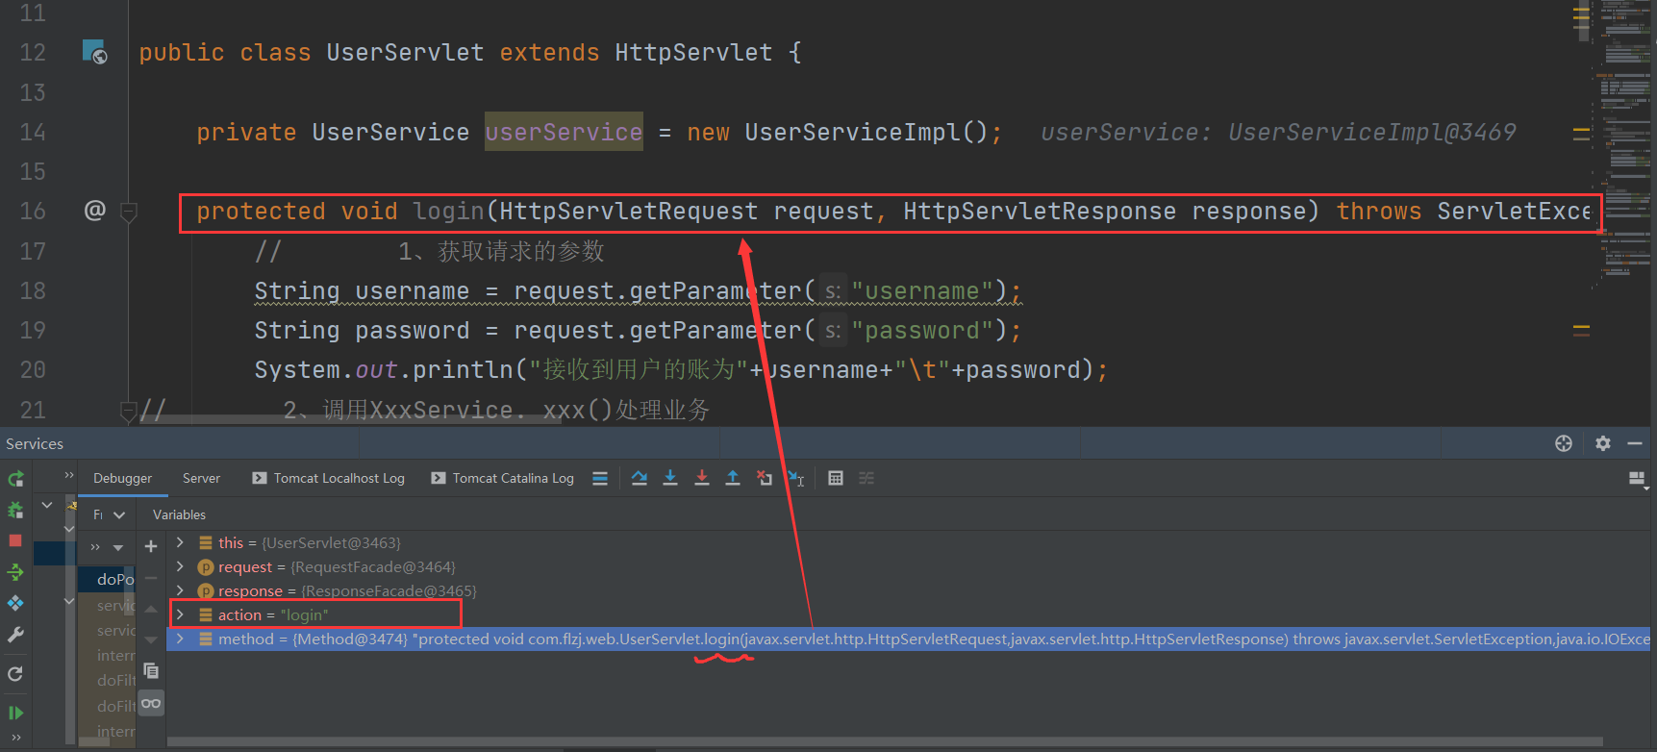Toggle fold marker on line 21 comment

click(129, 412)
